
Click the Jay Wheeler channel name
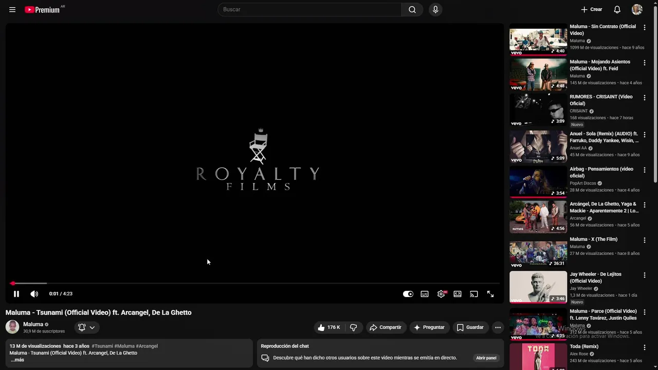[x=581, y=288]
